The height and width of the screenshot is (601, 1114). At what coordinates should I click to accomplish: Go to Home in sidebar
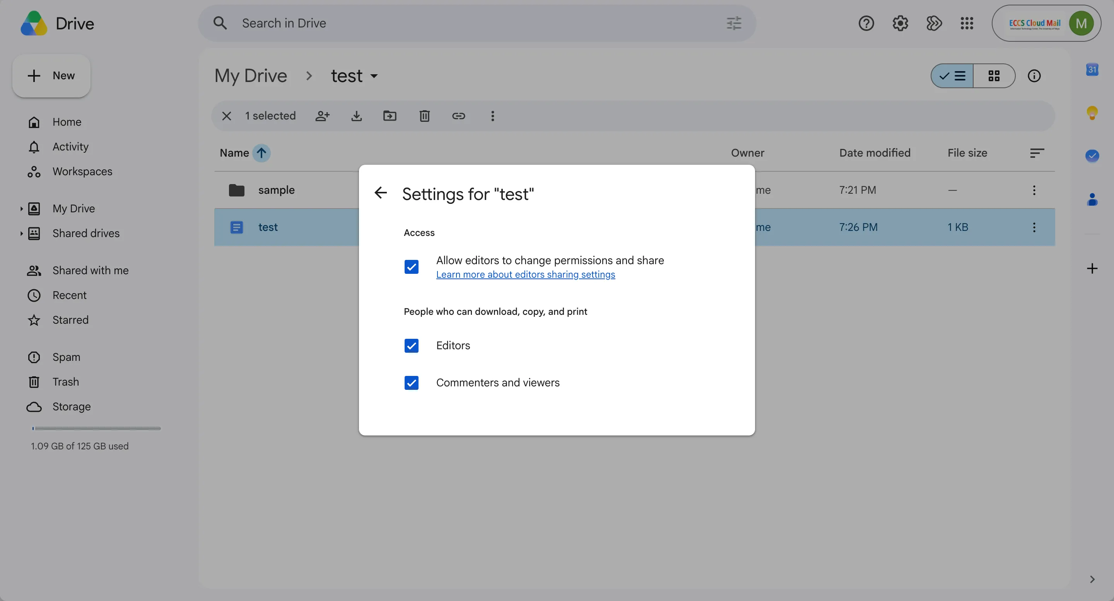click(x=67, y=122)
